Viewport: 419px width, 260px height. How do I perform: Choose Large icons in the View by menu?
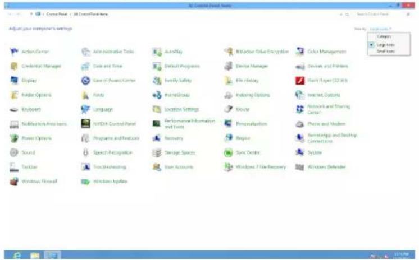386,45
